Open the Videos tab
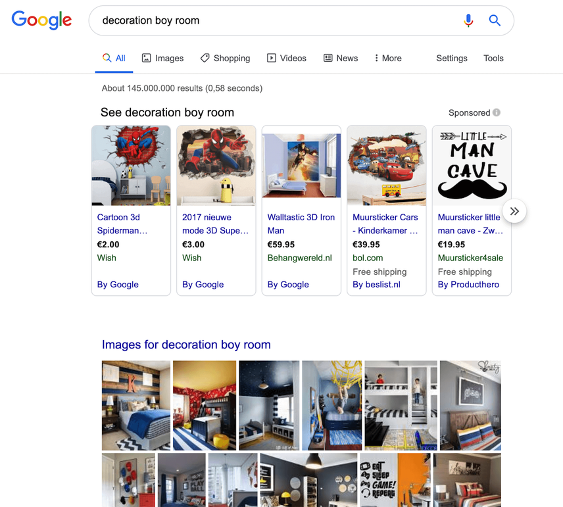The height and width of the screenshot is (507, 563). click(287, 58)
